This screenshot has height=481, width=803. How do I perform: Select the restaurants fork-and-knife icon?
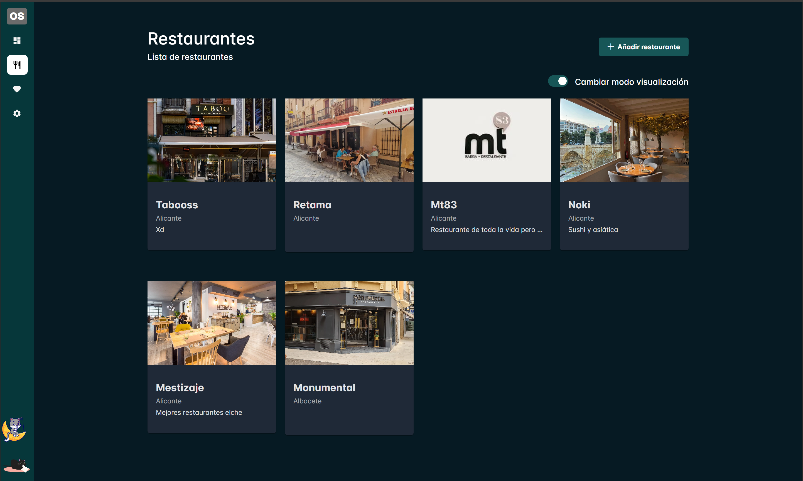pos(17,65)
